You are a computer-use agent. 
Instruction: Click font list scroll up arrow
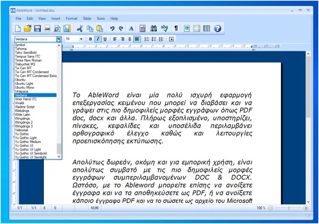pos(59,45)
